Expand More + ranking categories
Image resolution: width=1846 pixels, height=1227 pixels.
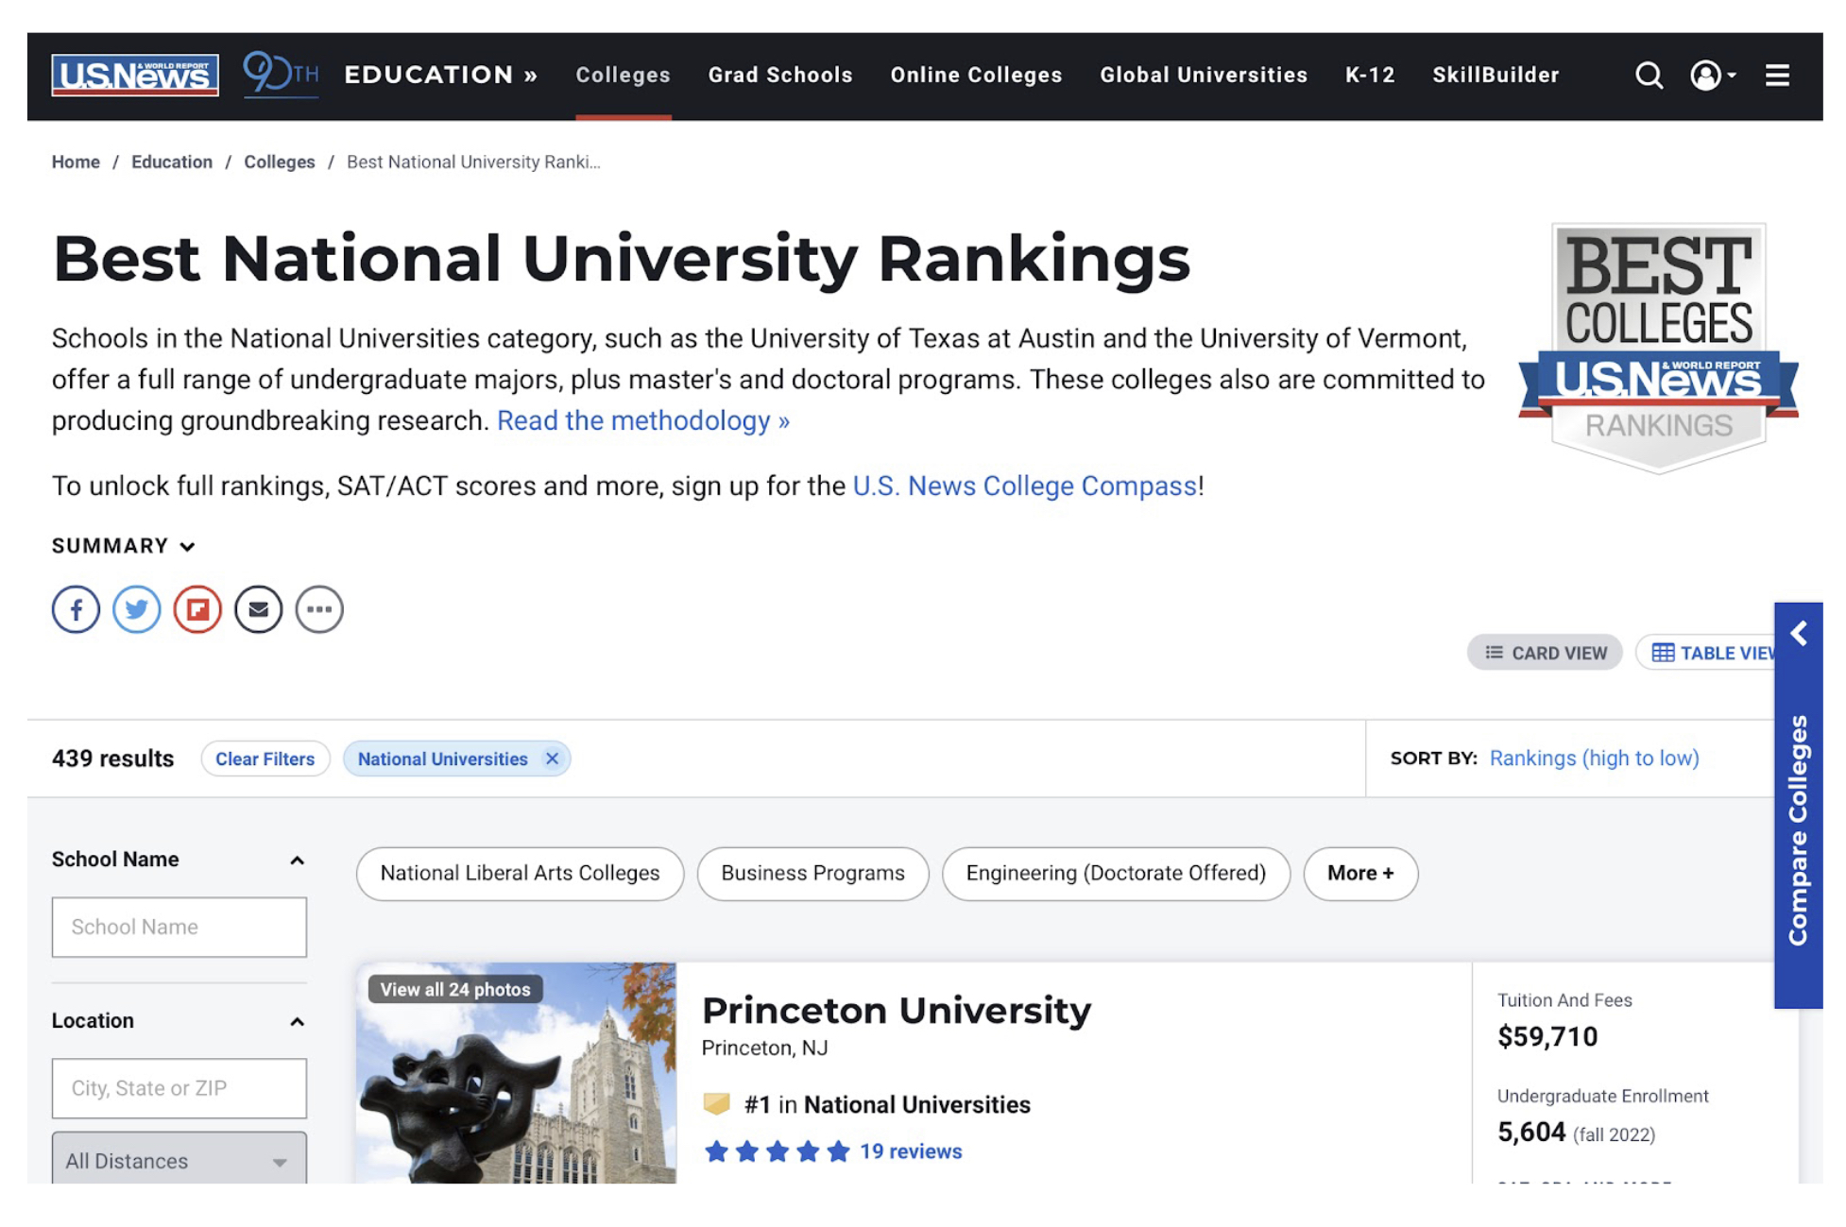[1360, 874]
